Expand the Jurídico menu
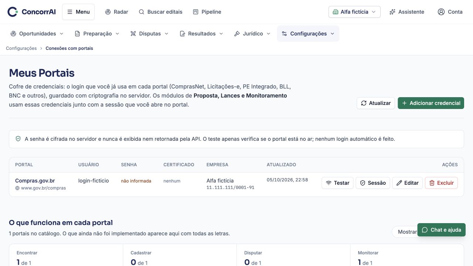 pos(252,34)
